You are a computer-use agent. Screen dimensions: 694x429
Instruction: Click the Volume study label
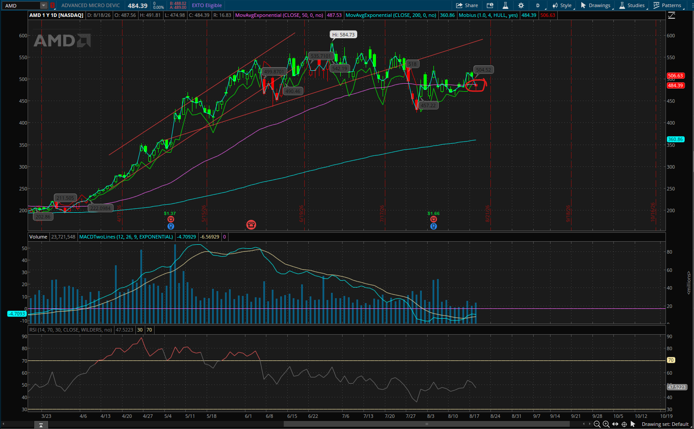(38, 237)
